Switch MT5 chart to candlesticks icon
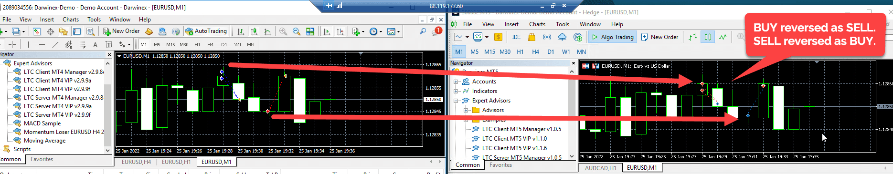Screen dimensions: 893x174 click(x=708, y=37)
